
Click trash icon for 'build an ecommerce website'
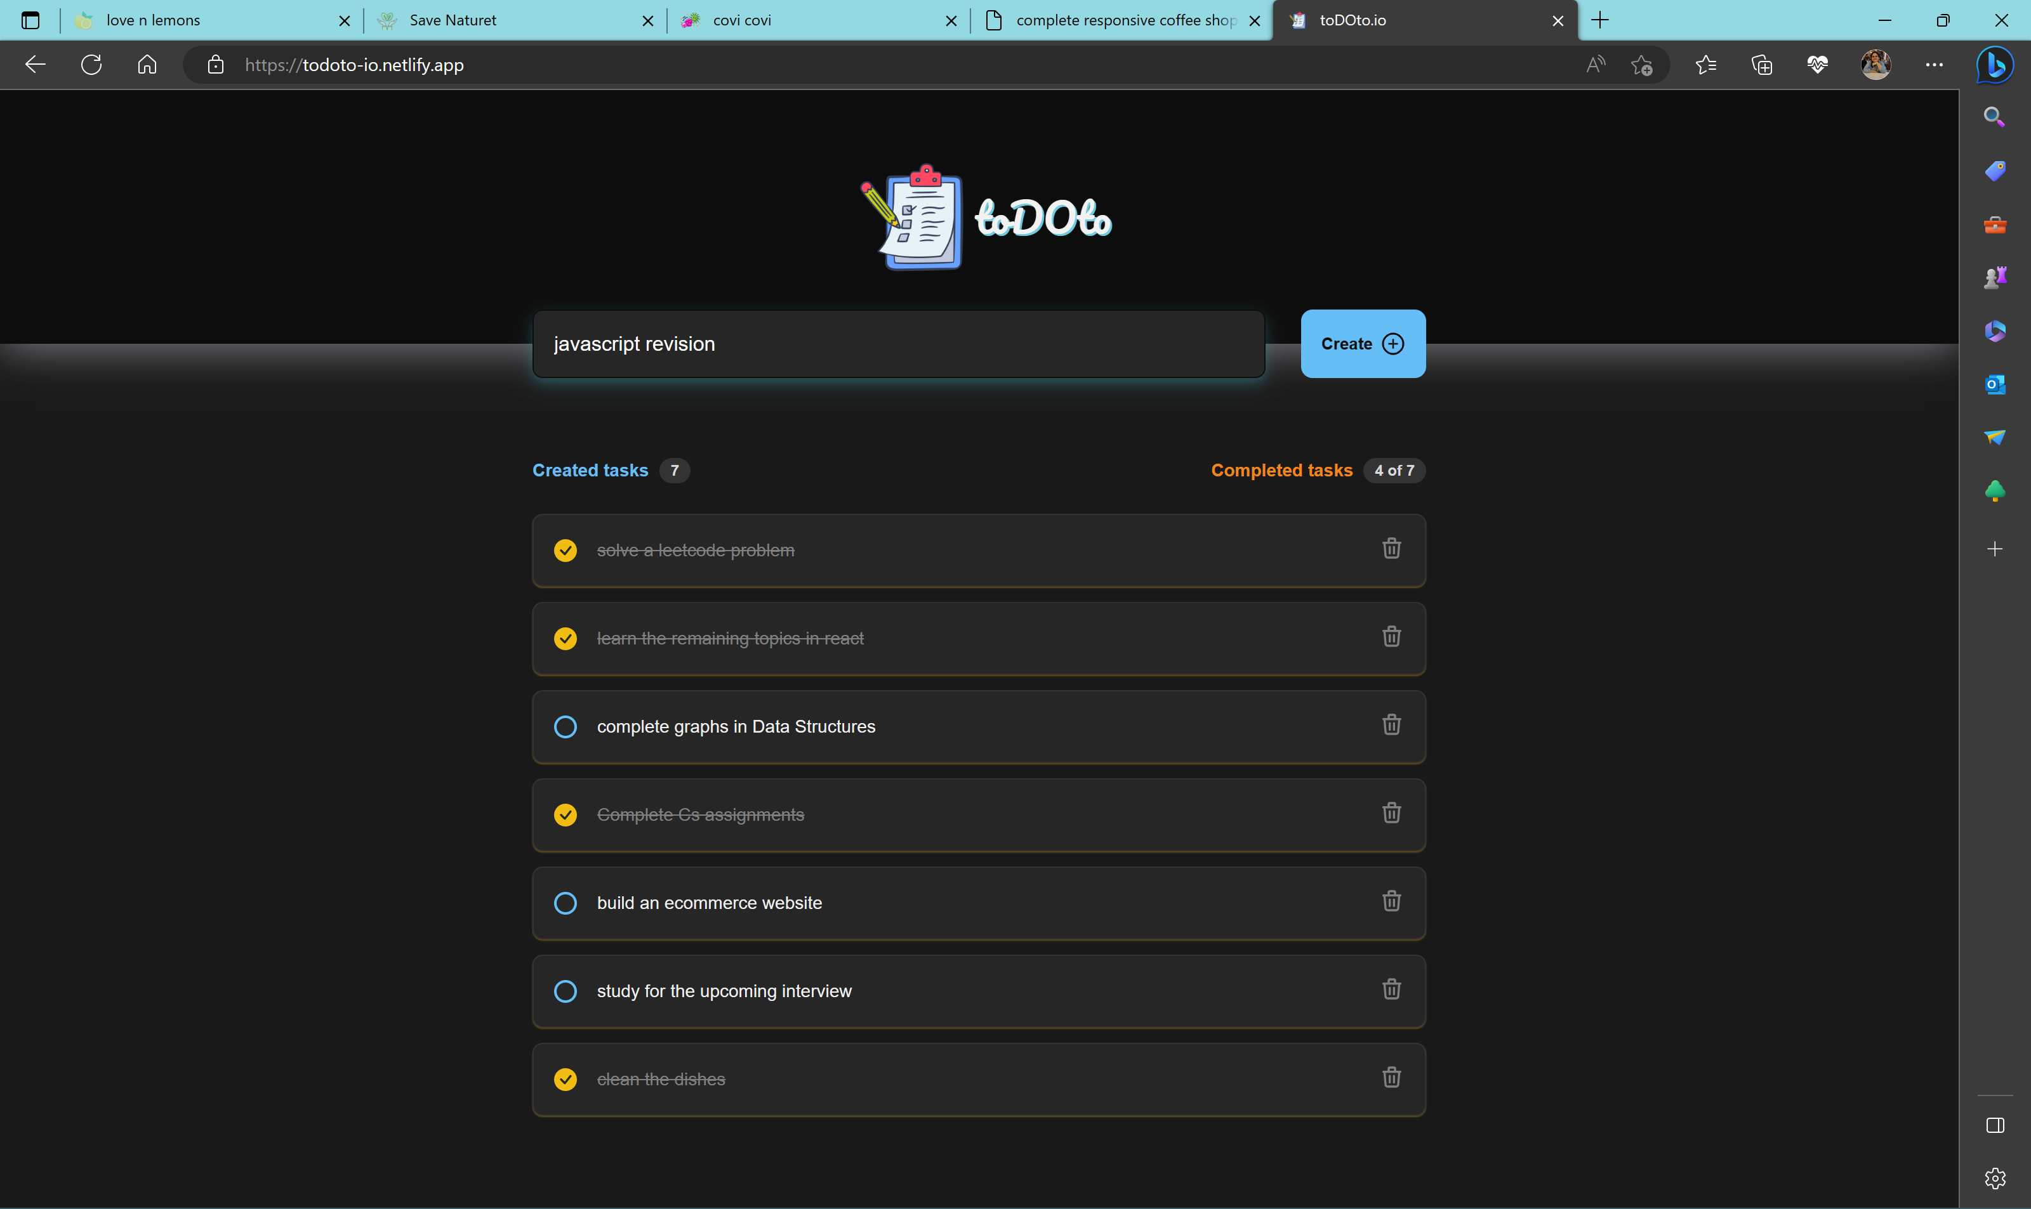point(1391,901)
